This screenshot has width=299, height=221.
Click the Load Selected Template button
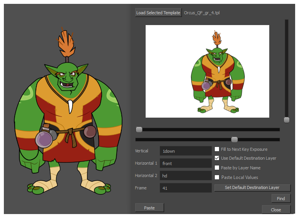click(x=158, y=13)
